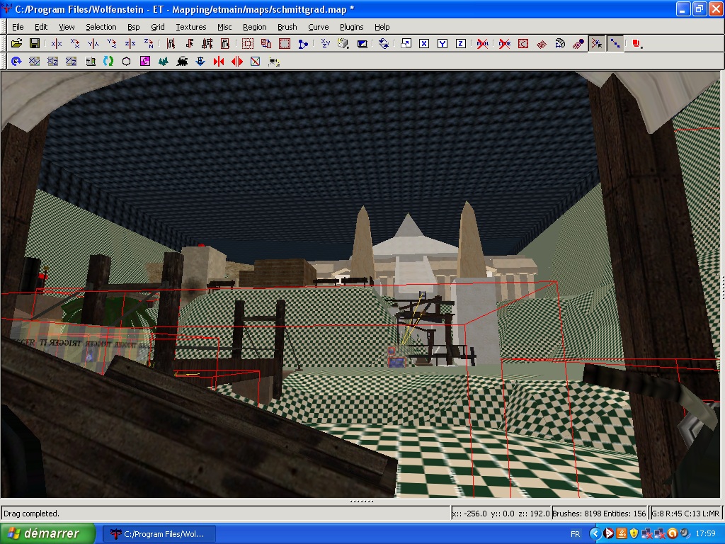Click the red Patch Inspector mesh icon
This screenshot has width=725, height=544.
coord(542,43)
